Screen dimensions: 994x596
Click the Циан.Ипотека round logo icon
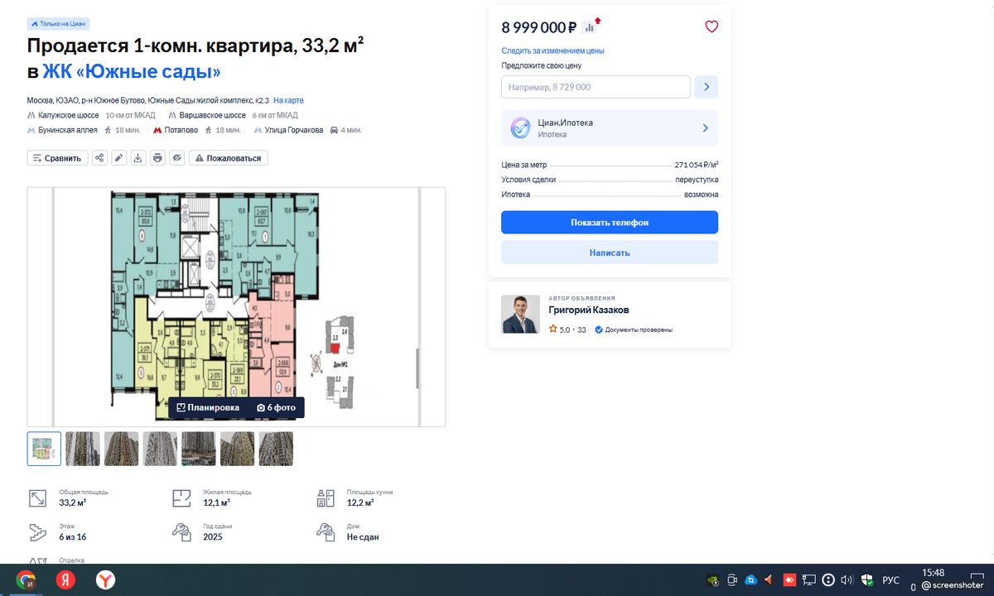520,128
